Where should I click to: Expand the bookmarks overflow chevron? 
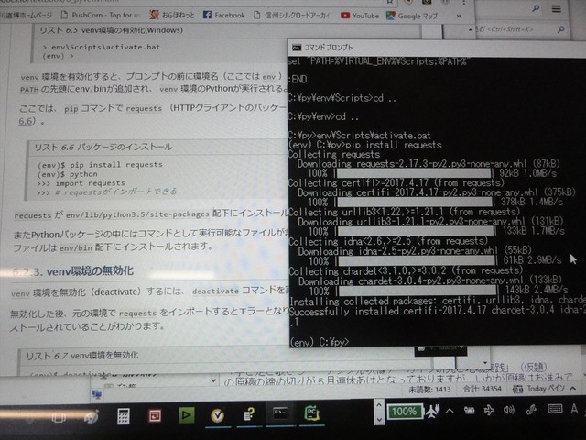coord(459,16)
